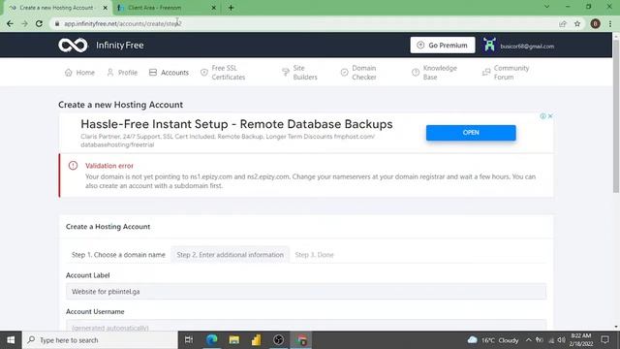Open the Windows Start menu

(x=11, y=340)
